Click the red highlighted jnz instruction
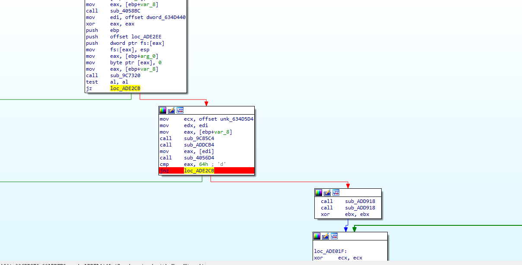The height and width of the screenshot is (265, 522). [165, 171]
